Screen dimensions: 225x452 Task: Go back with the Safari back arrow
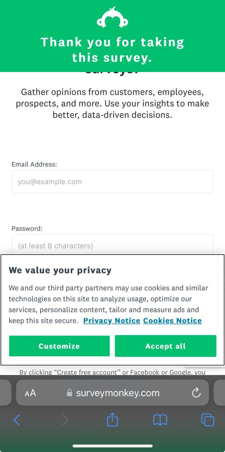point(17,420)
